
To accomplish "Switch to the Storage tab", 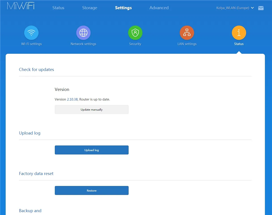I will [x=90, y=8].
